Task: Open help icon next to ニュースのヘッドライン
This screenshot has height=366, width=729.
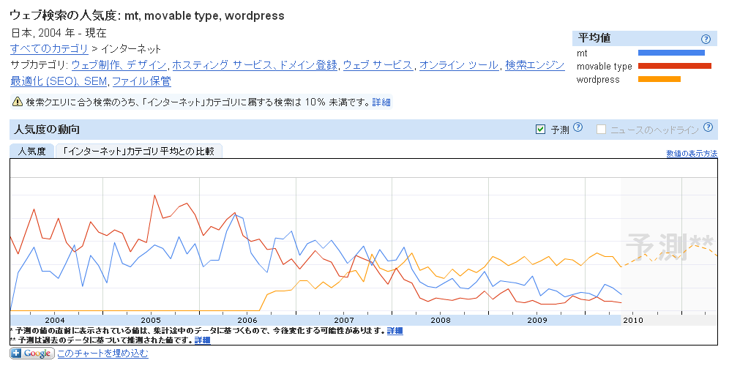Action: tap(708, 127)
